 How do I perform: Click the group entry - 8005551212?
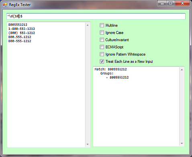point(117,77)
